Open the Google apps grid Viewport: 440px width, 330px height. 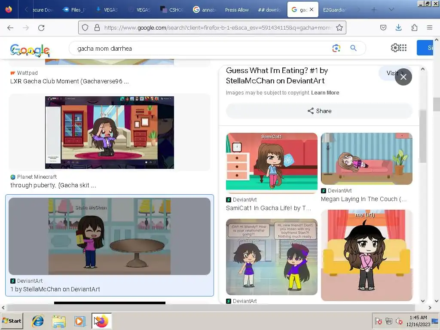coord(403,48)
